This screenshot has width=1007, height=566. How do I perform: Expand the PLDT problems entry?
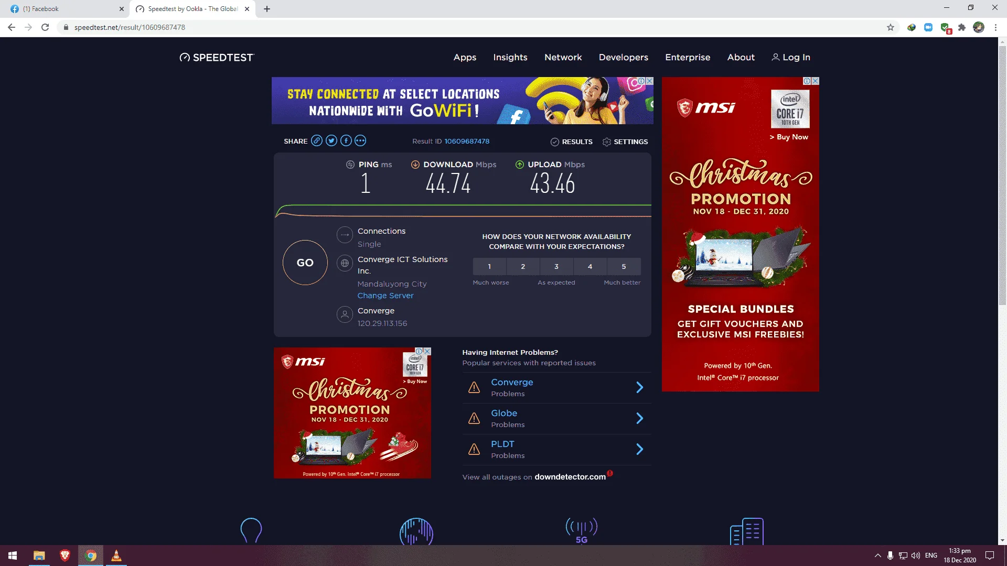click(x=639, y=449)
